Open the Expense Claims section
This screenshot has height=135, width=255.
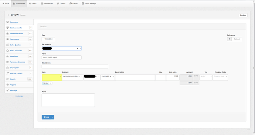click(19, 34)
